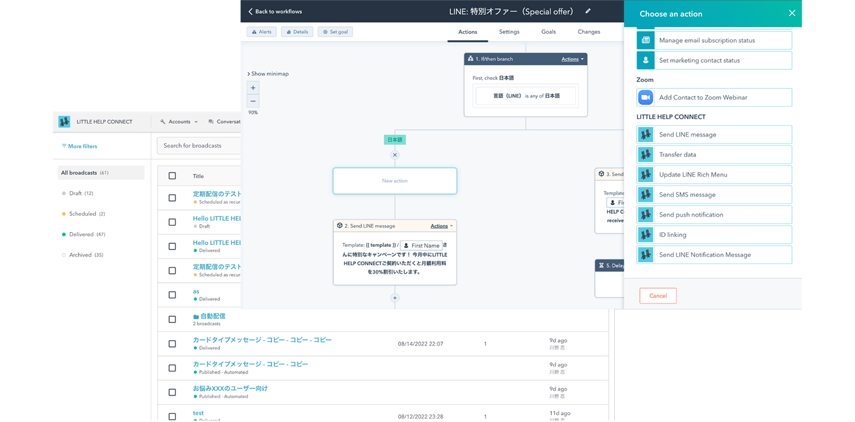Switch to the Settings tab
The width and height of the screenshot is (855, 422).
(x=509, y=32)
